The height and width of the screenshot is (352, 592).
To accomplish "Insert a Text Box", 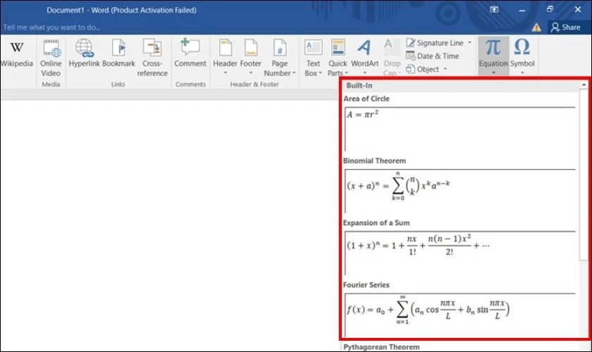I will 313,57.
